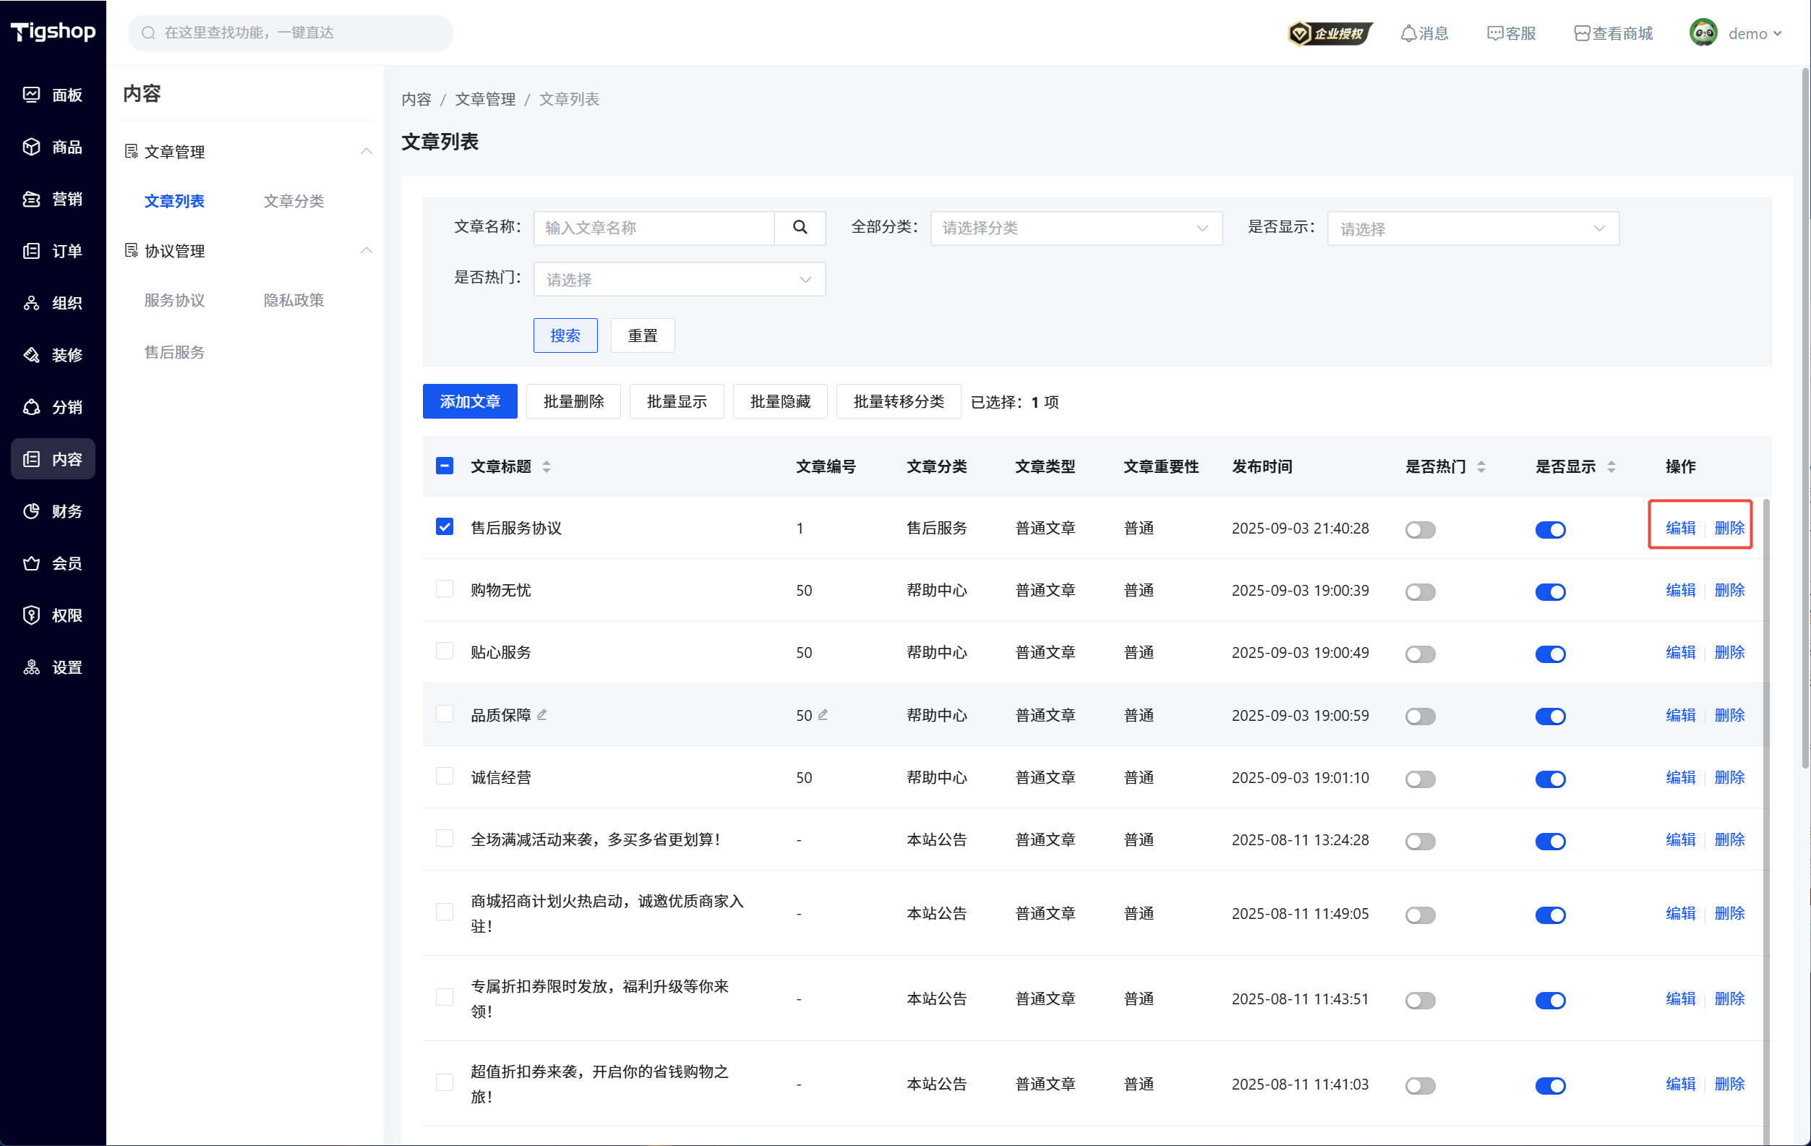Open the 商品 products sidebar icon
The height and width of the screenshot is (1146, 1811).
[x=32, y=147]
